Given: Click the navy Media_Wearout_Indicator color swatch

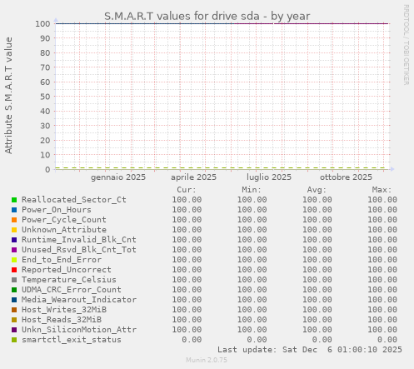Looking at the screenshot, I should coord(14,300).
